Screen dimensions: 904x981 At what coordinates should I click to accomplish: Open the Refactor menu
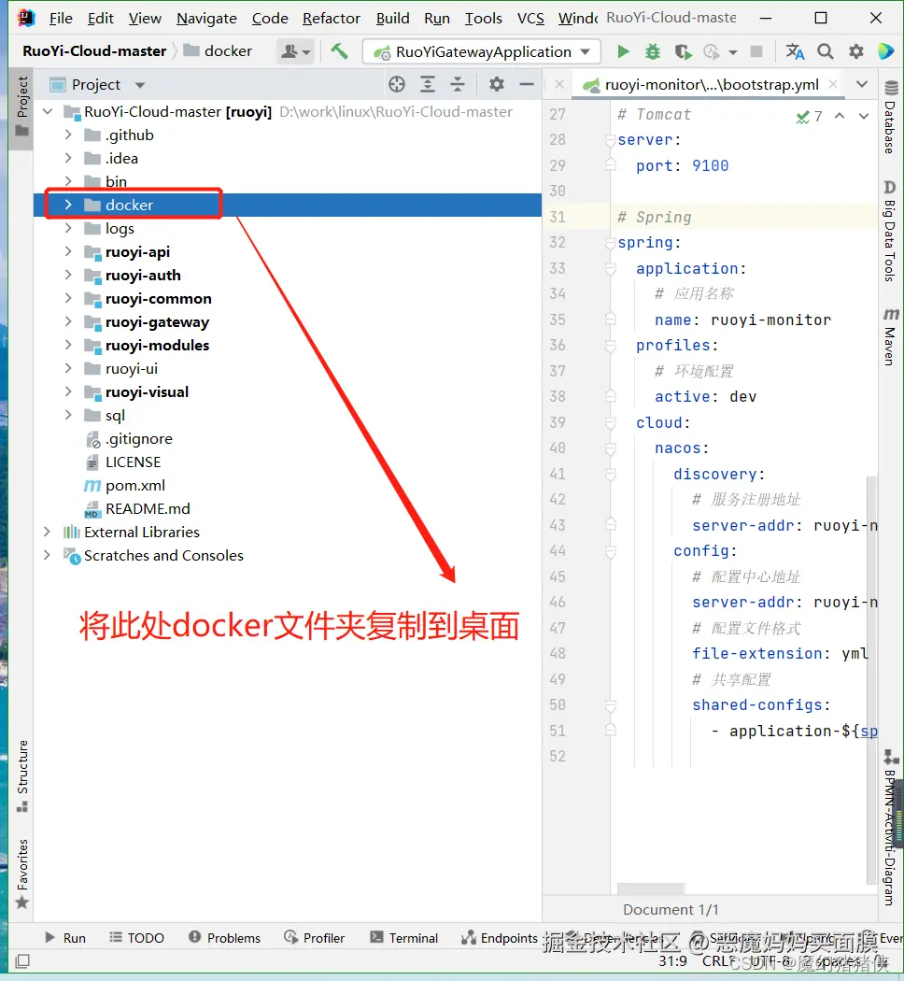tap(332, 18)
